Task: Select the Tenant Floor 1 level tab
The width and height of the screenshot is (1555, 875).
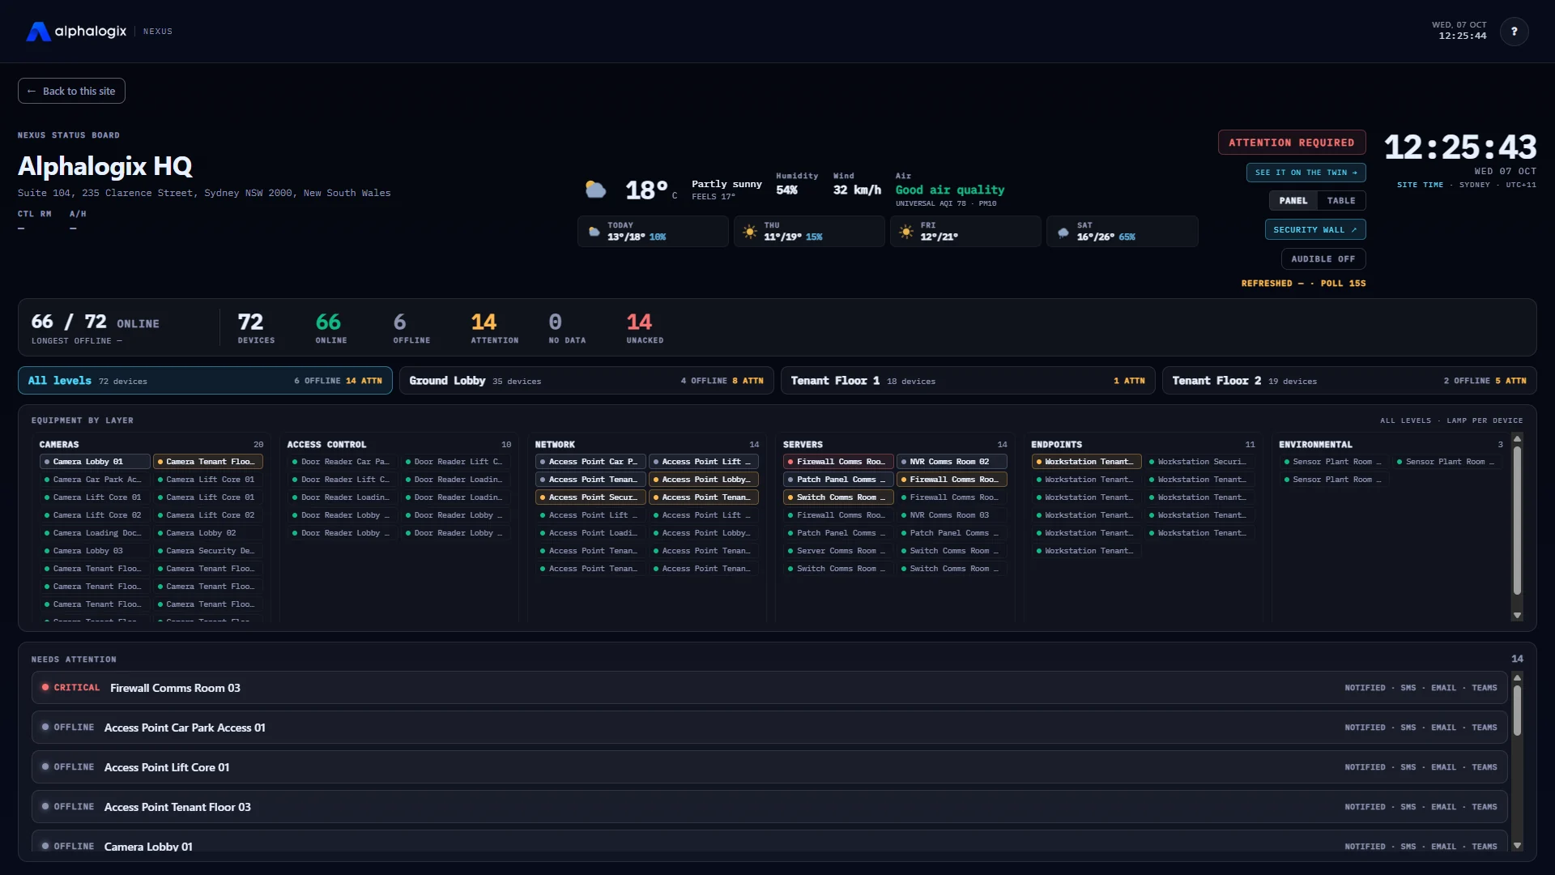Action: pyautogui.click(x=968, y=381)
